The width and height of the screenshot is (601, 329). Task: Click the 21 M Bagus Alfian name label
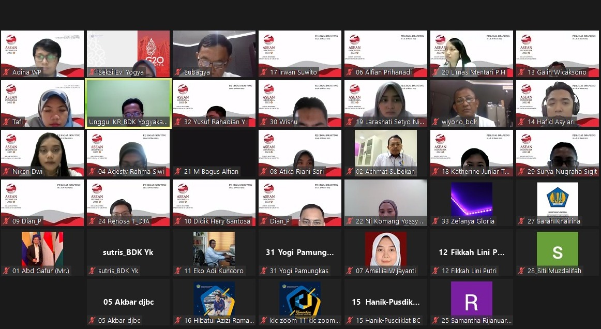coord(211,171)
